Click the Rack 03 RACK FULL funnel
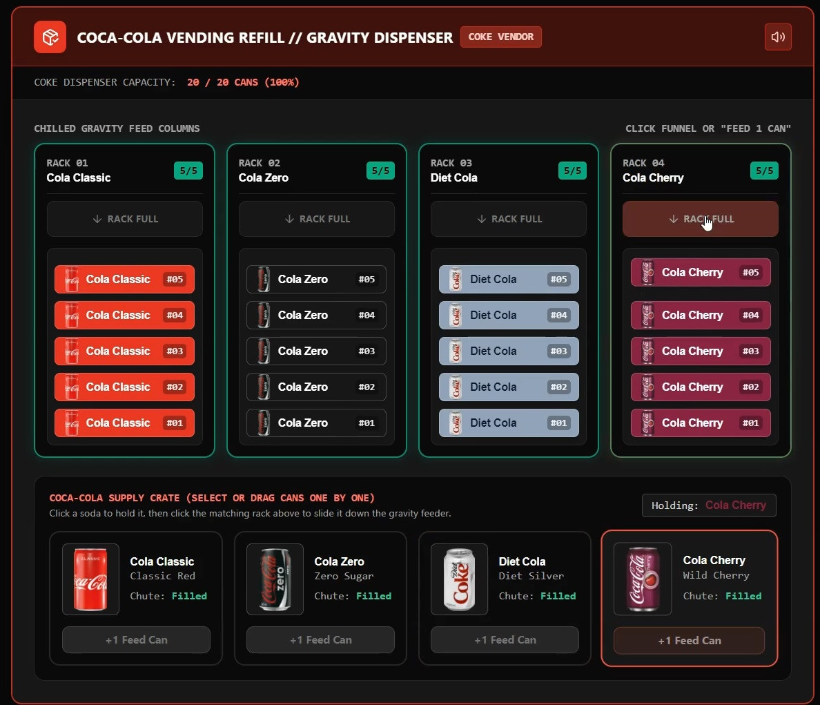This screenshot has height=705, width=820. coord(508,219)
